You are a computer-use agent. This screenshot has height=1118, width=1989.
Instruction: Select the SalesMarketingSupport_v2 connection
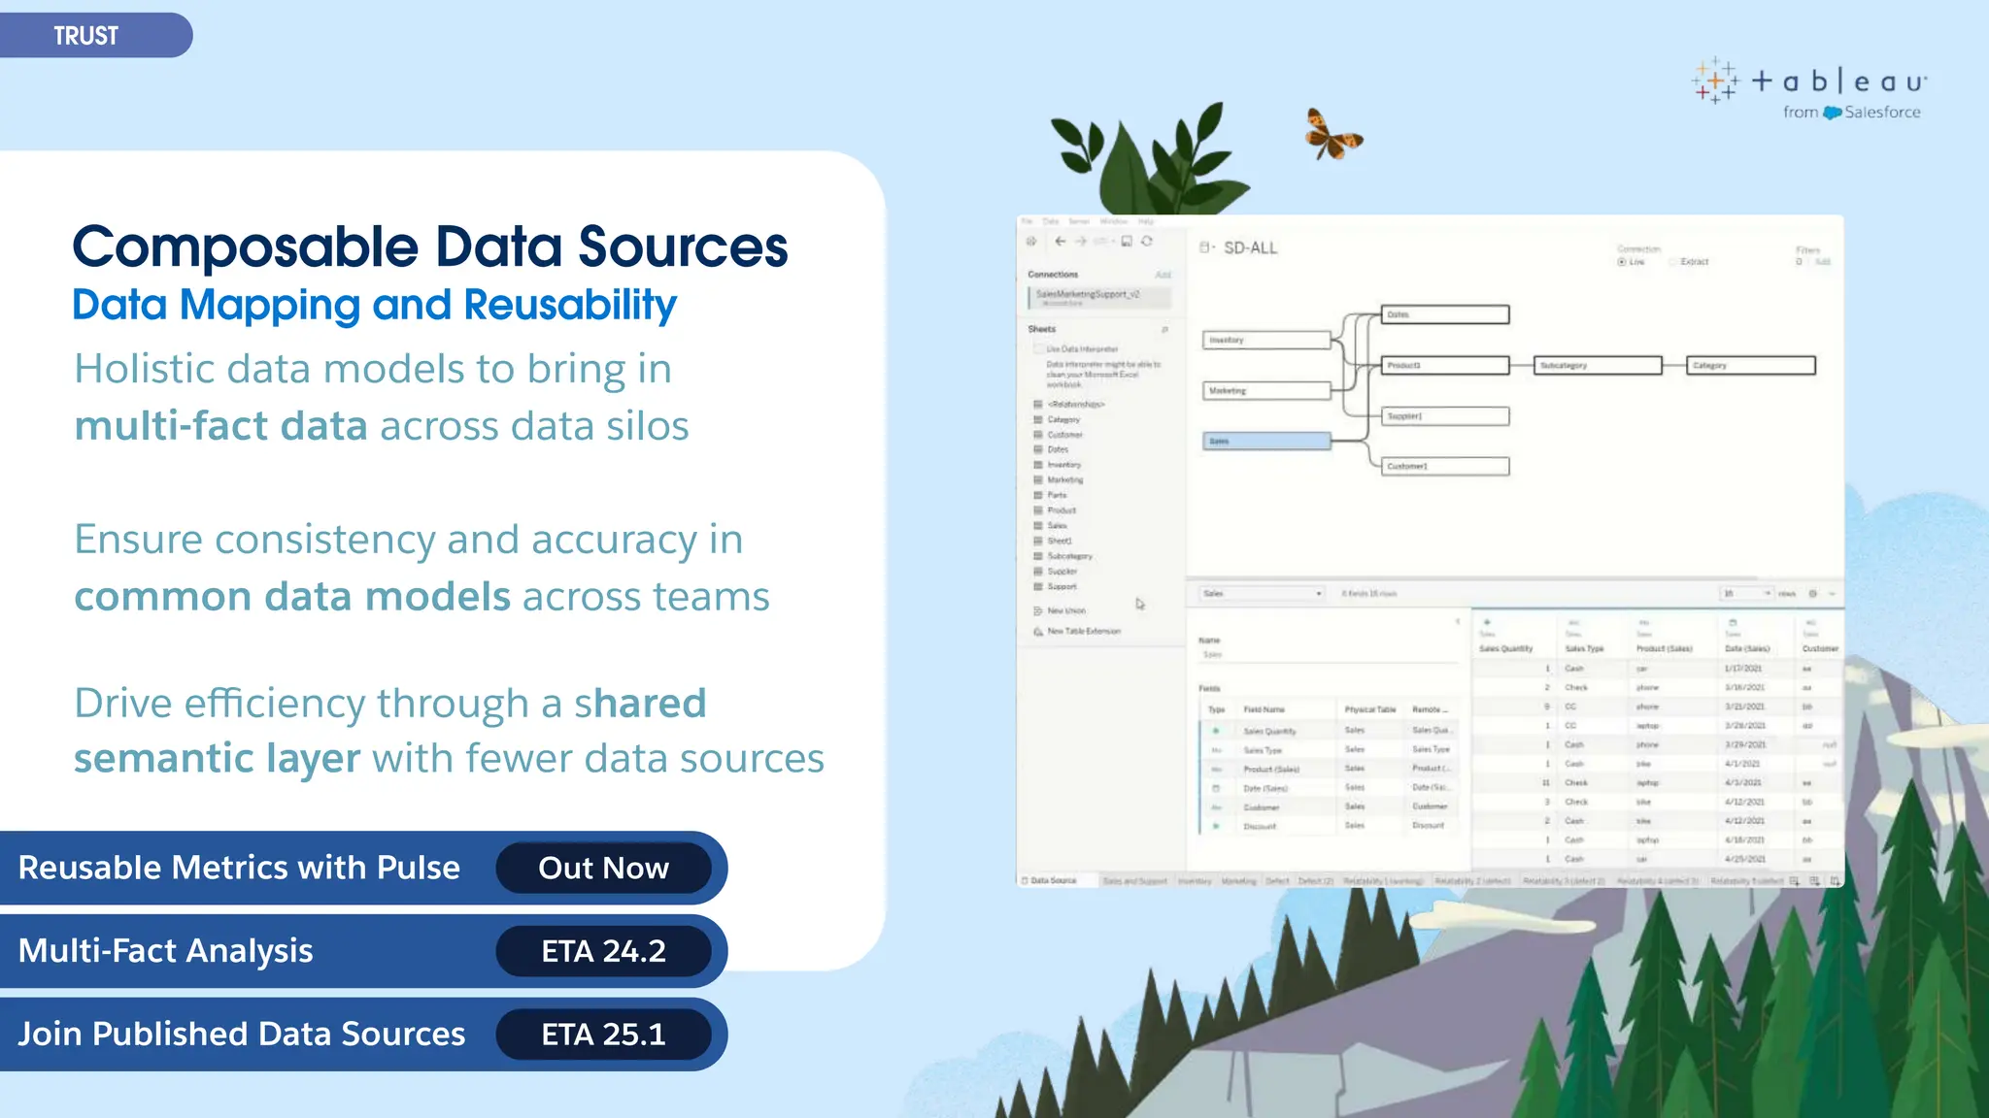click(x=1099, y=297)
